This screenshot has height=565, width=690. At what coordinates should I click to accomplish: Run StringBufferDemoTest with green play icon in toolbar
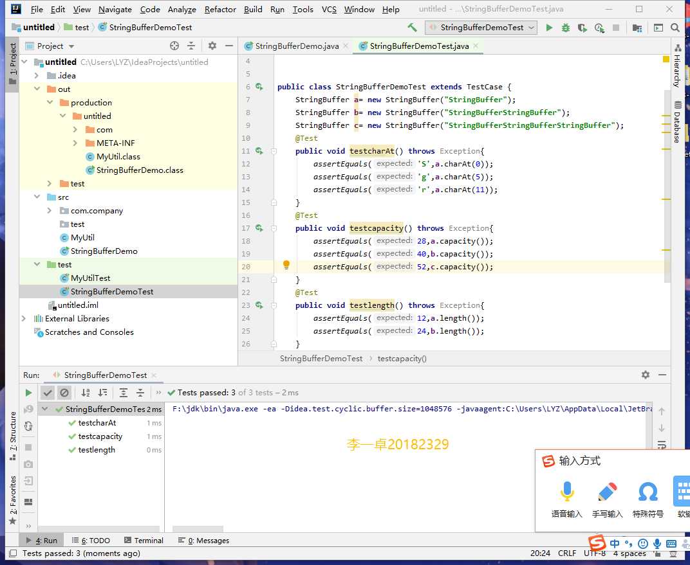549,28
